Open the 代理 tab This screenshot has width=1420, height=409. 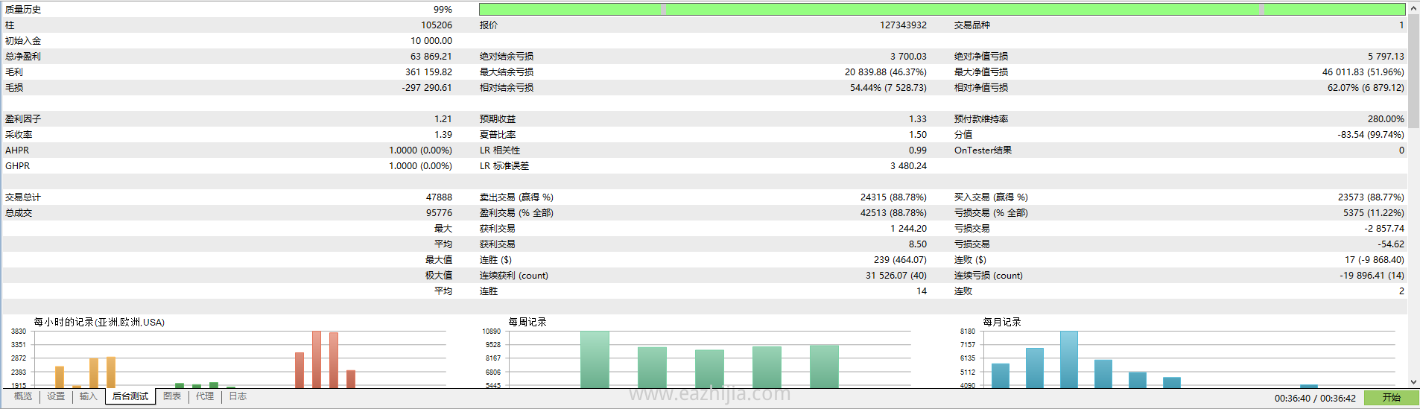pos(205,396)
